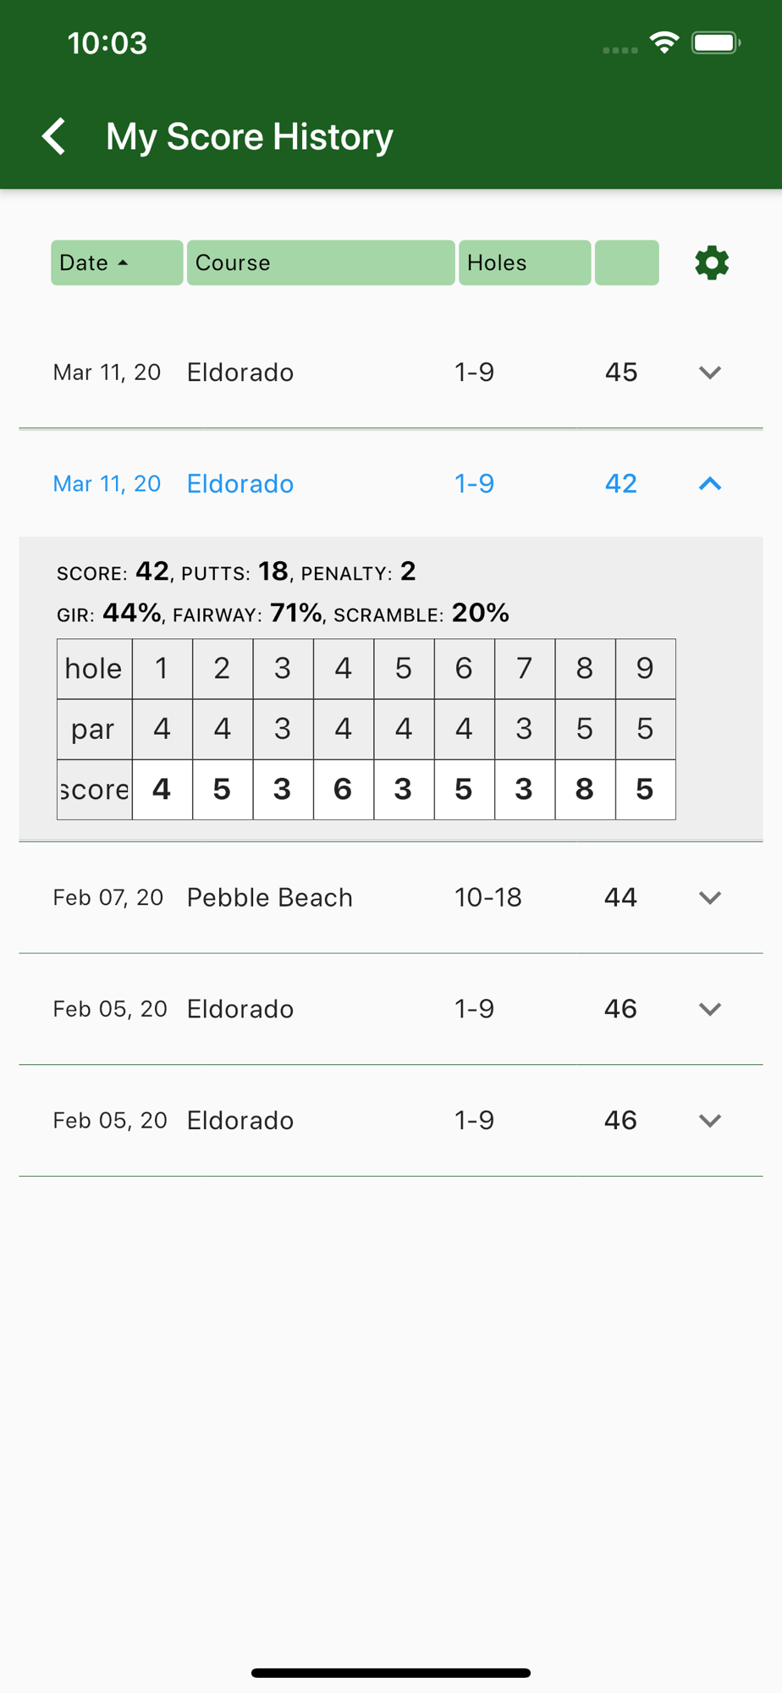
Task: Sort by the Course column header
Action: coord(321,262)
